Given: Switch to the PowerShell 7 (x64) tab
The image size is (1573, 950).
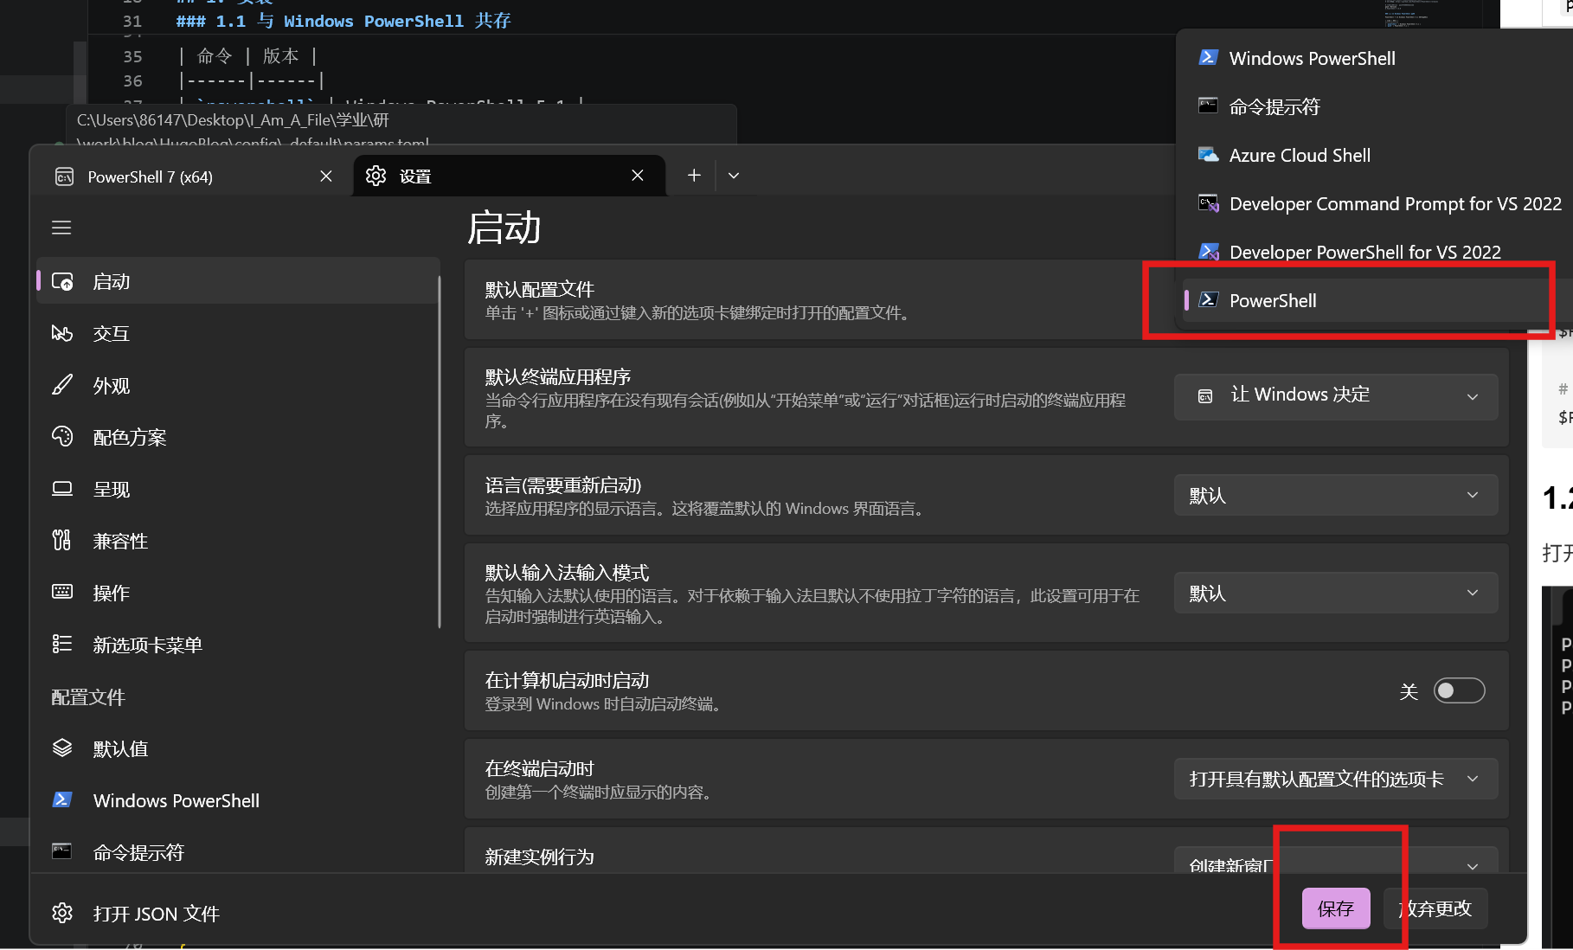Looking at the screenshot, I should click(x=192, y=177).
